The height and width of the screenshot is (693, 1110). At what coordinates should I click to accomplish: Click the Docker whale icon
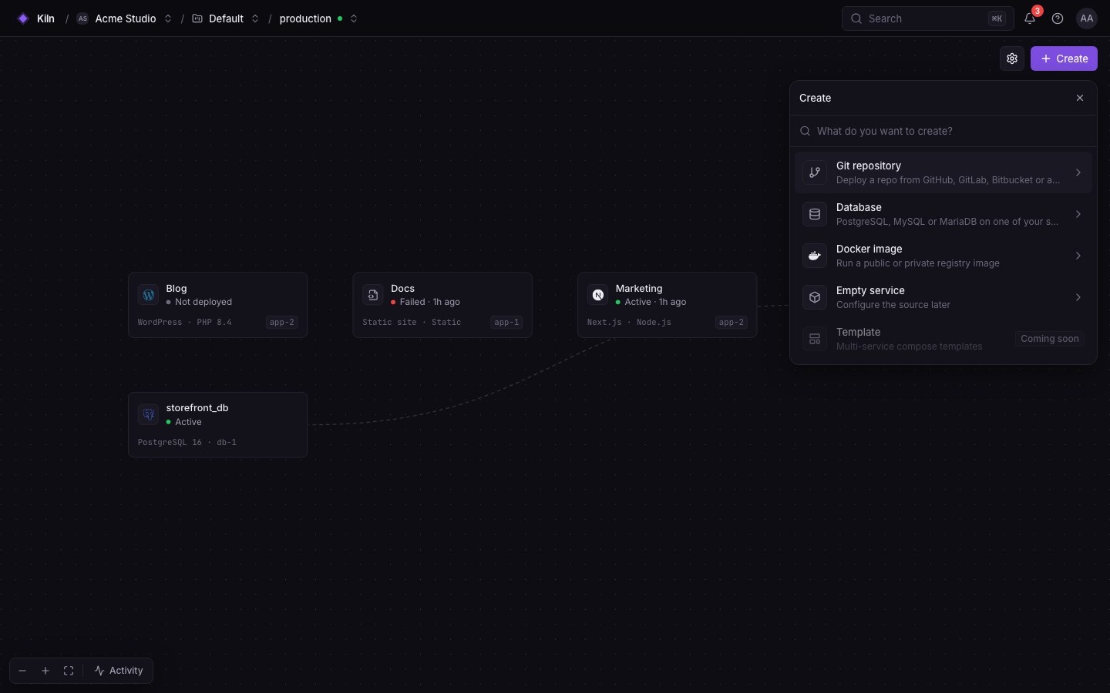click(x=815, y=256)
